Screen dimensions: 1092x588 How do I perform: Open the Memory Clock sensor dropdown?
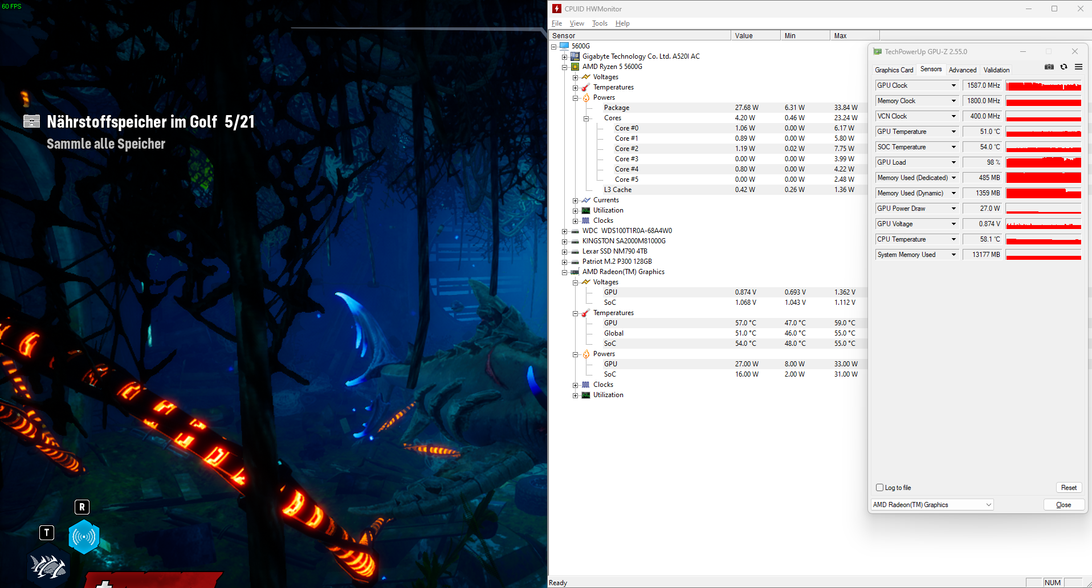(954, 101)
